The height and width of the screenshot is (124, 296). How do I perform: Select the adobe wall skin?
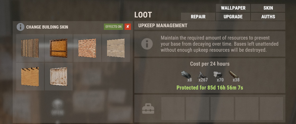[x=30, y=76]
